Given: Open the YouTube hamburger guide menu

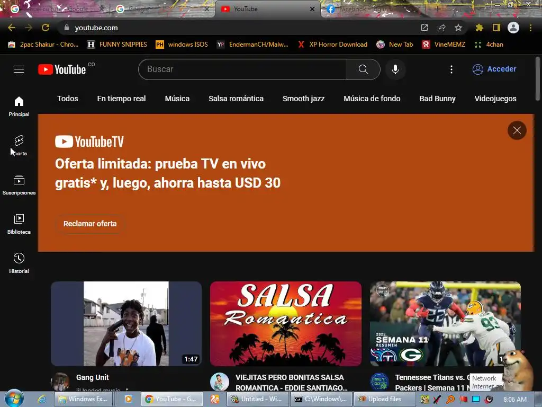Looking at the screenshot, I should [19, 69].
